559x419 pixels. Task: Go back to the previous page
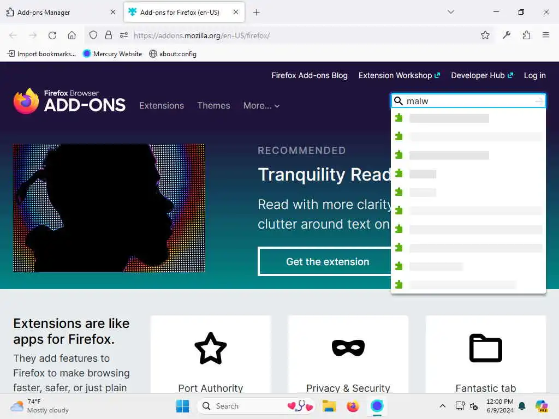(x=13, y=35)
